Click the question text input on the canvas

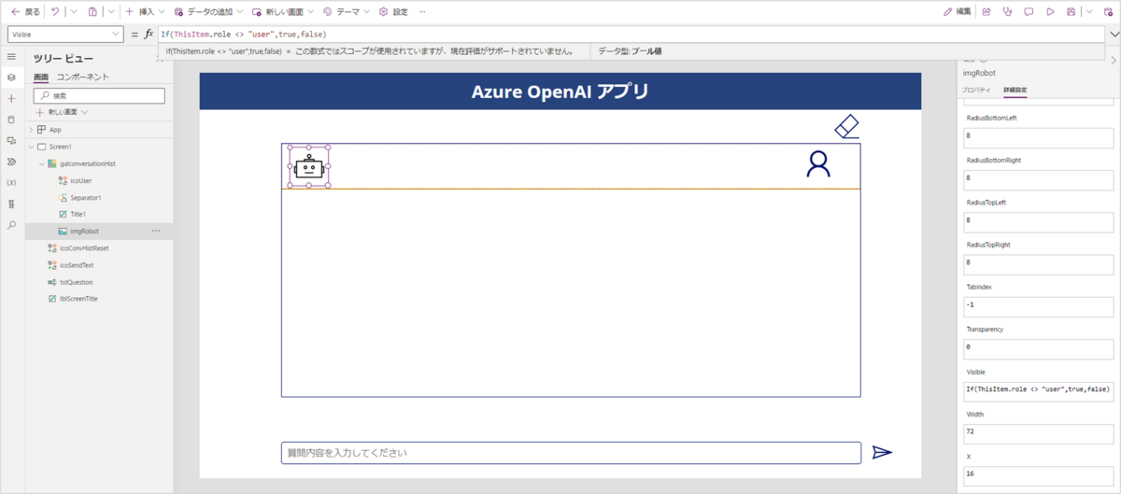pos(571,453)
